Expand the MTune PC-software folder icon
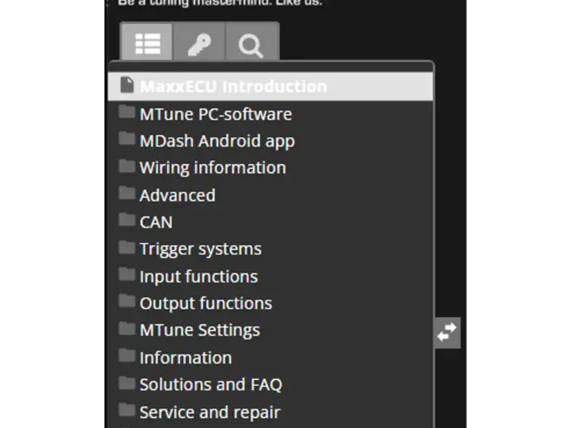The width and height of the screenshot is (571, 428). tap(127, 112)
